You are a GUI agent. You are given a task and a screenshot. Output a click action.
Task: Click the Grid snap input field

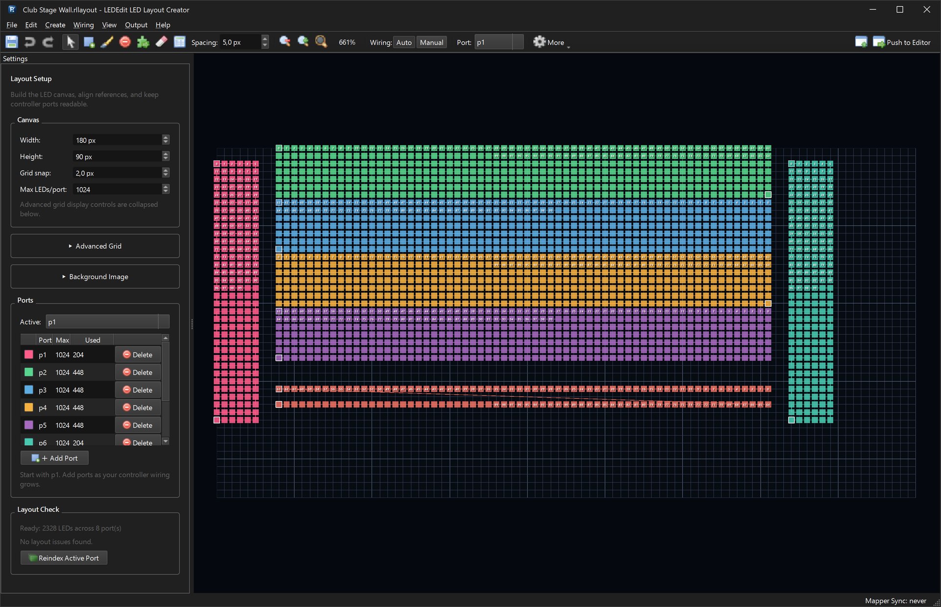click(x=117, y=173)
